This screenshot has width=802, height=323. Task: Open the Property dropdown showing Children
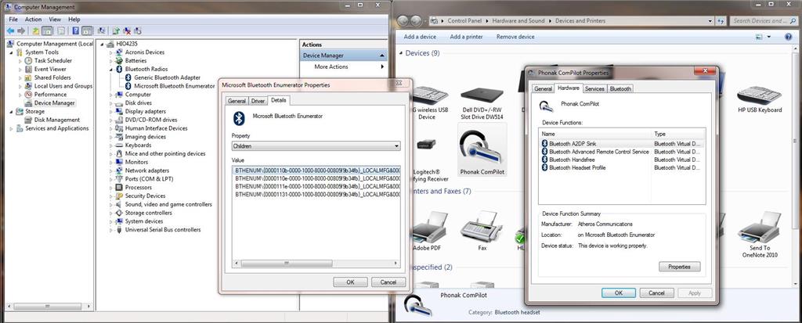click(316, 146)
